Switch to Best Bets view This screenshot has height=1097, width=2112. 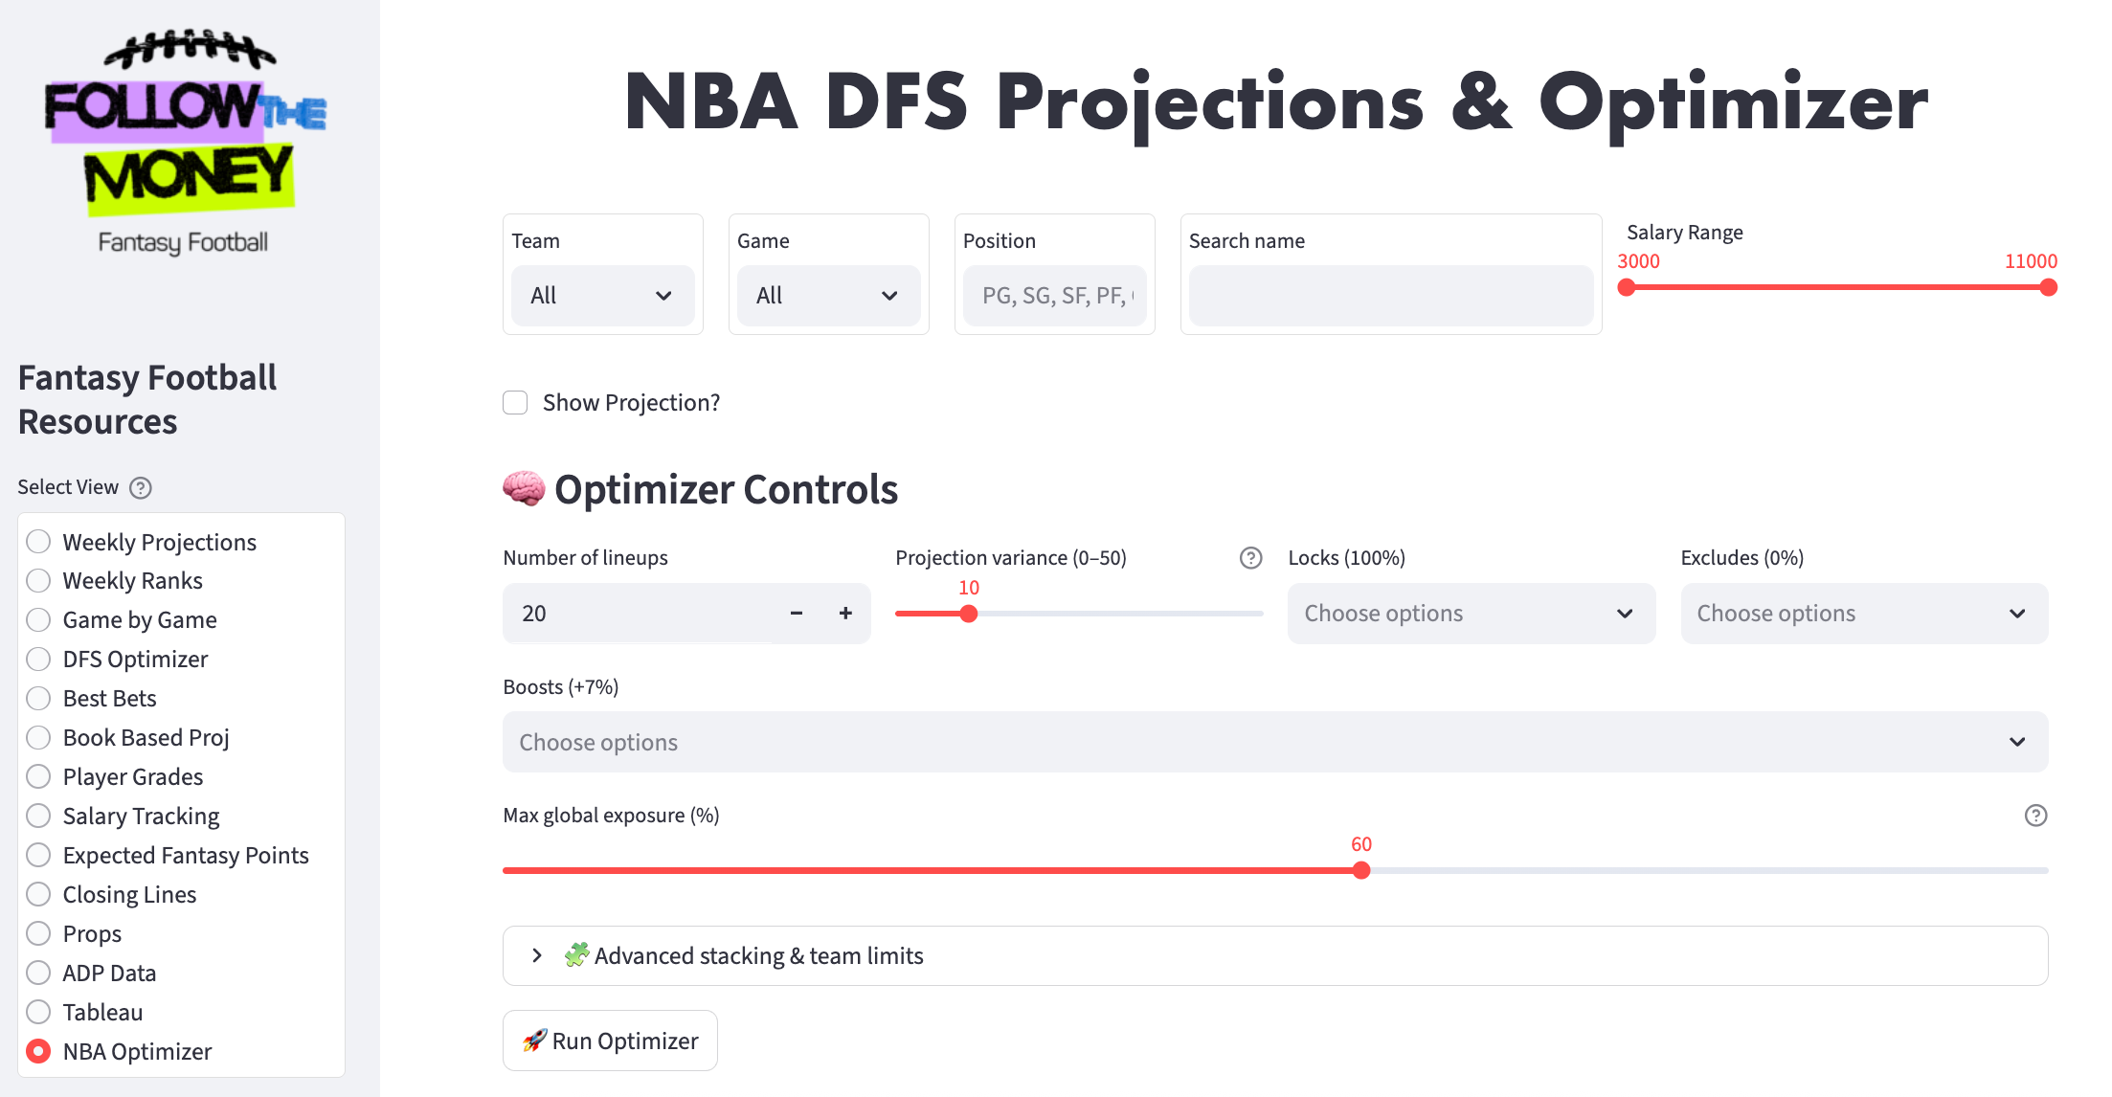(x=39, y=699)
